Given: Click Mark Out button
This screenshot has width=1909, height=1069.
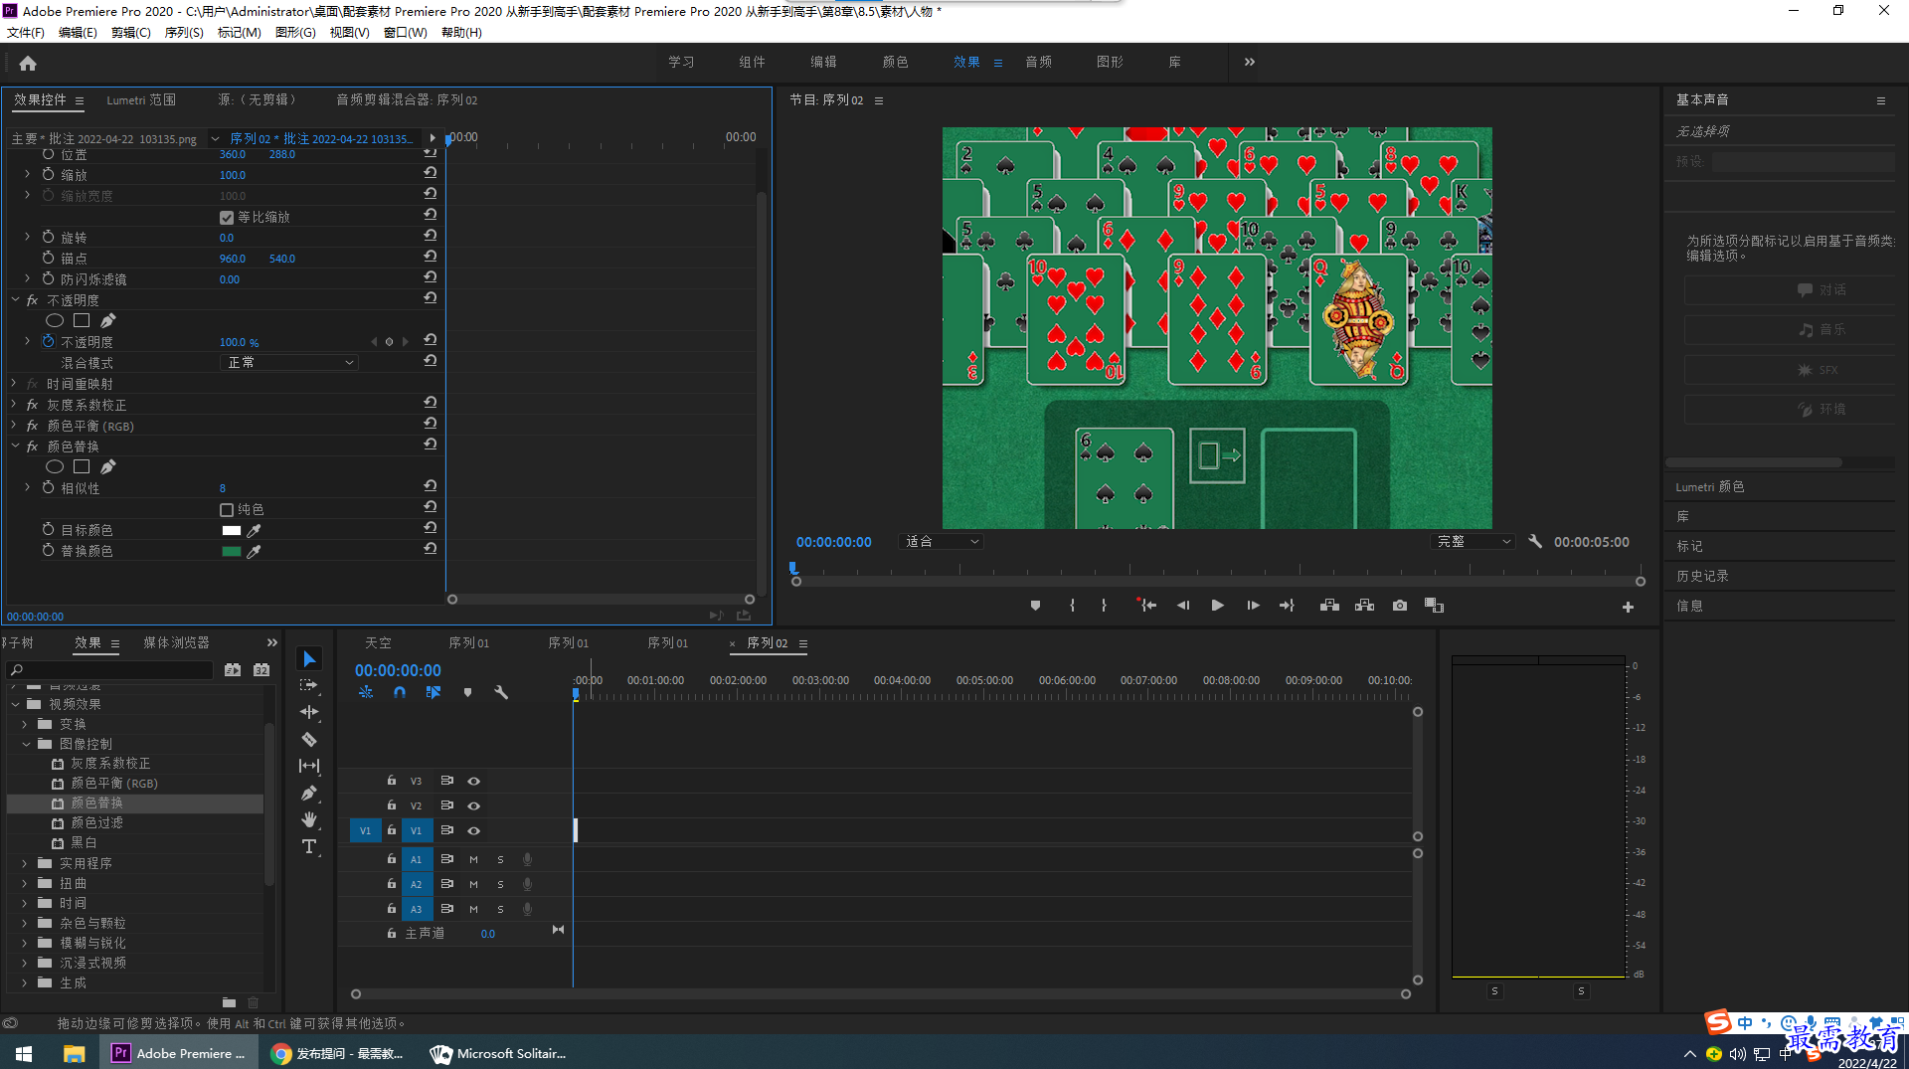Looking at the screenshot, I should pos(1104,606).
